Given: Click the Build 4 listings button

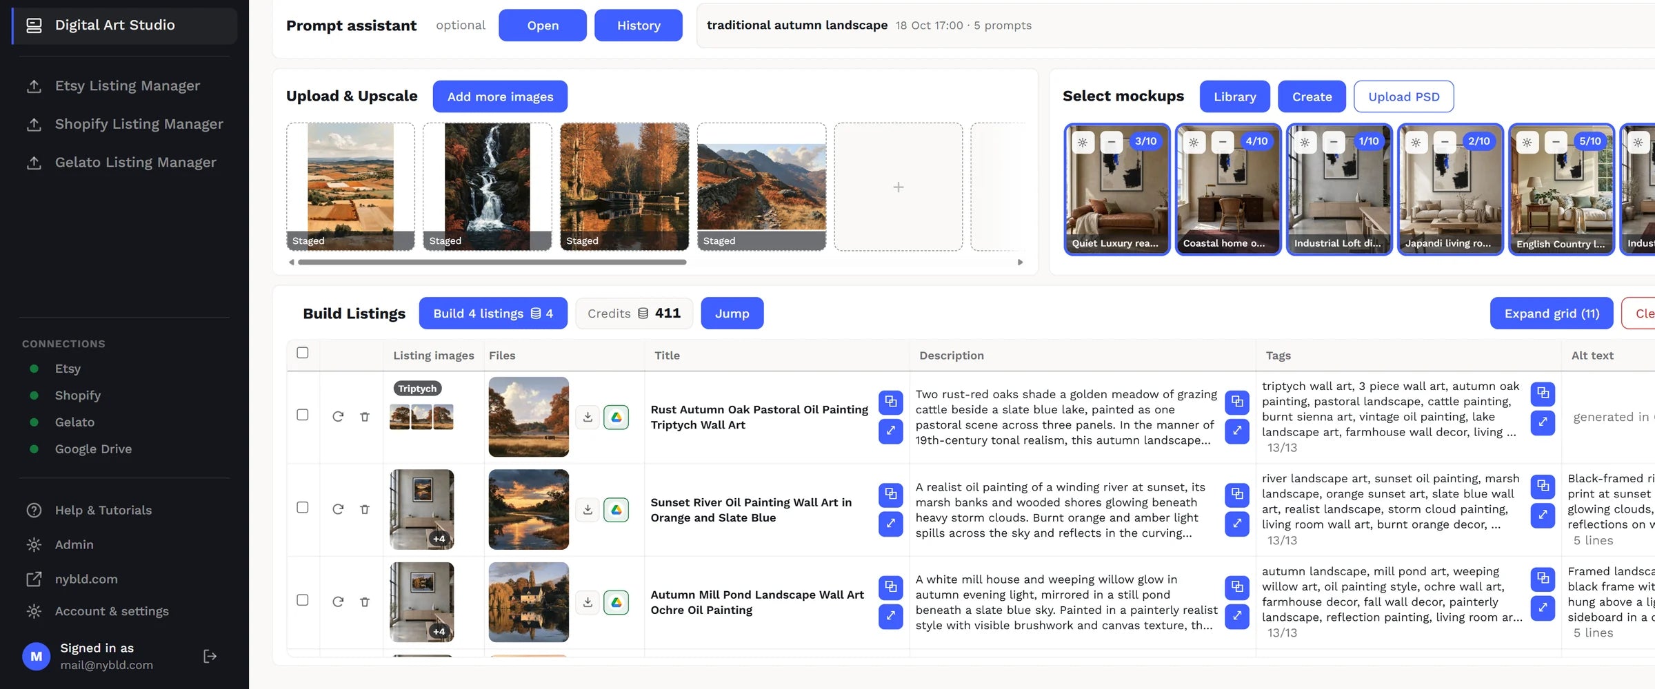Looking at the screenshot, I should (x=493, y=313).
